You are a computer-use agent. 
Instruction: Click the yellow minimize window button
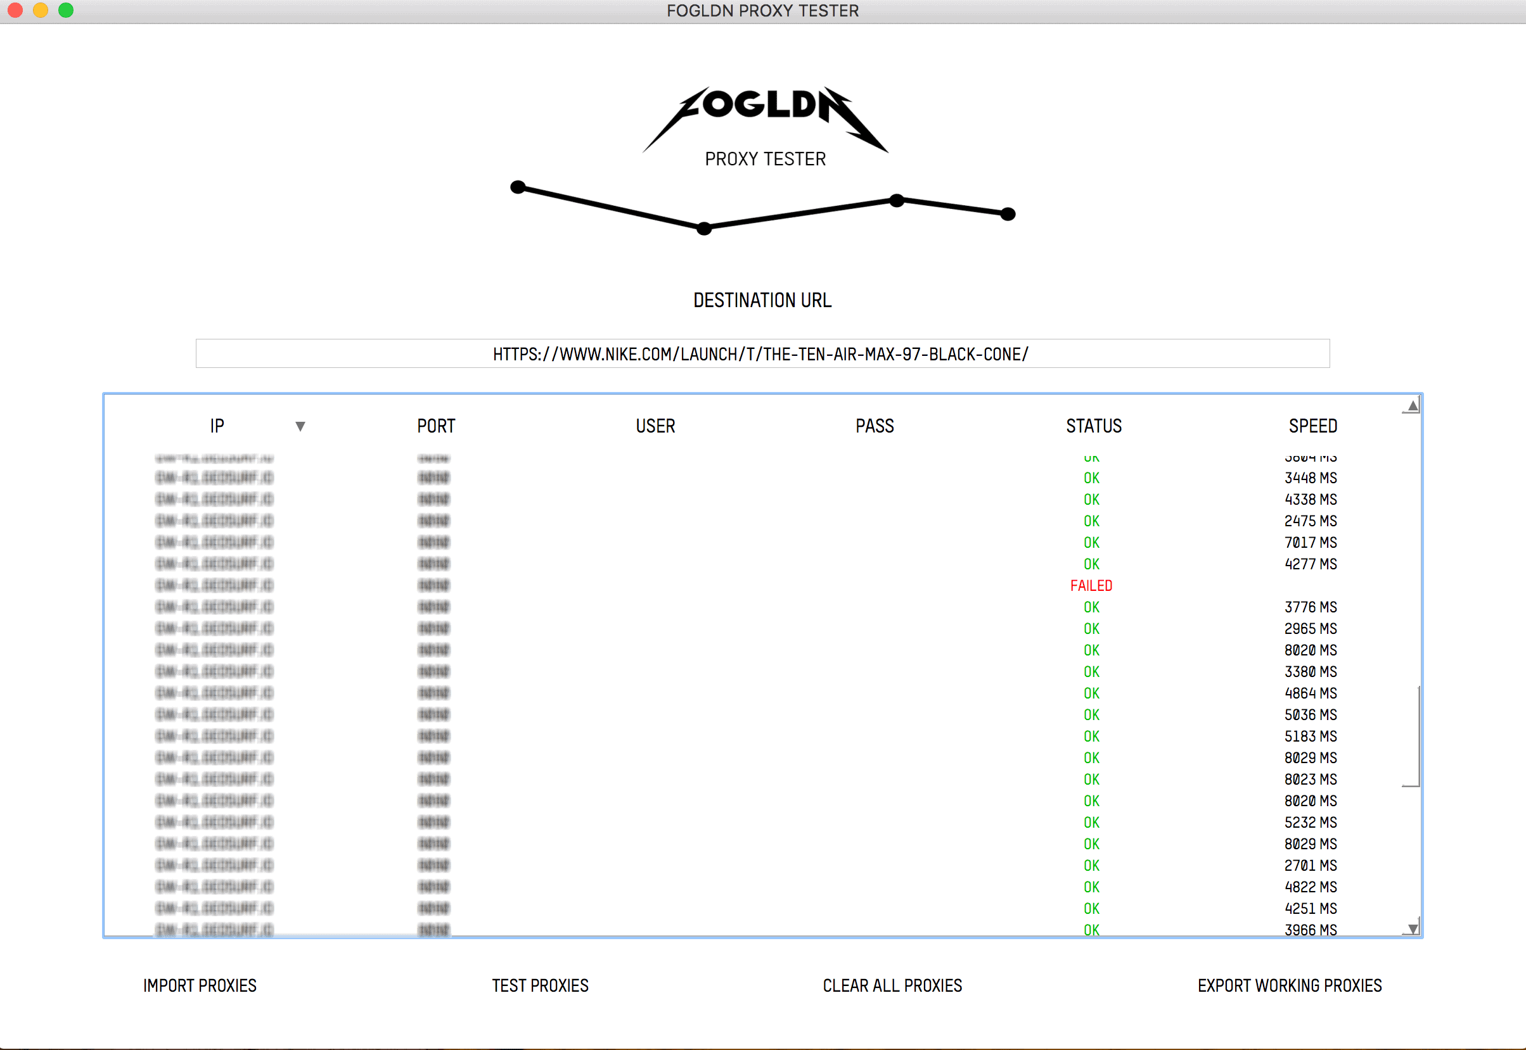(40, 10)
